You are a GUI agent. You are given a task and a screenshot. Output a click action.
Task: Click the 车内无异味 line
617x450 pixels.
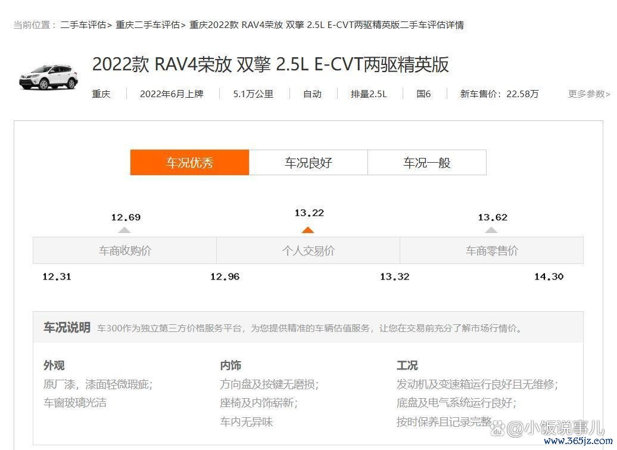(247, 421)
